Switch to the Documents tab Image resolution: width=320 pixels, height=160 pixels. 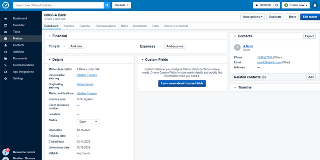tap(140, 26)
